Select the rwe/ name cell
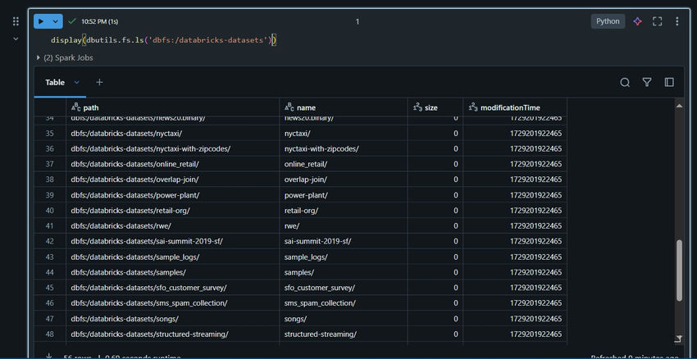Viewport: 697px width, 359px height. [343, 225]
